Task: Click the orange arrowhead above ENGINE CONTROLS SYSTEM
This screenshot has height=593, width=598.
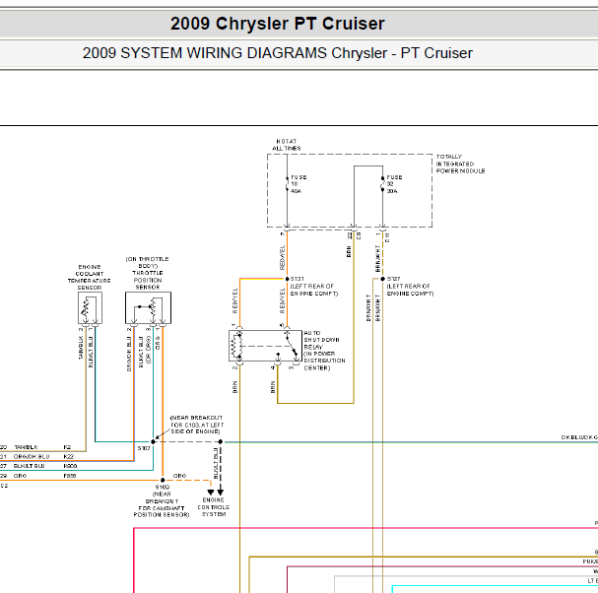Action: (x=211, y=493)
